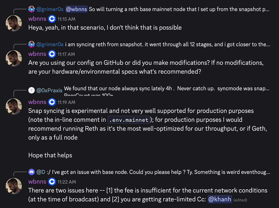Click the .env.mainnet inline code text
279x208 pixels.
coord(129,120)
